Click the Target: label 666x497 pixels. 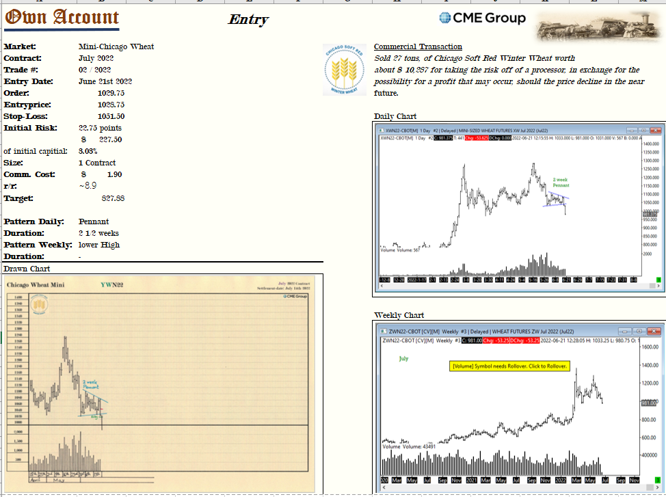click(18, 198)
